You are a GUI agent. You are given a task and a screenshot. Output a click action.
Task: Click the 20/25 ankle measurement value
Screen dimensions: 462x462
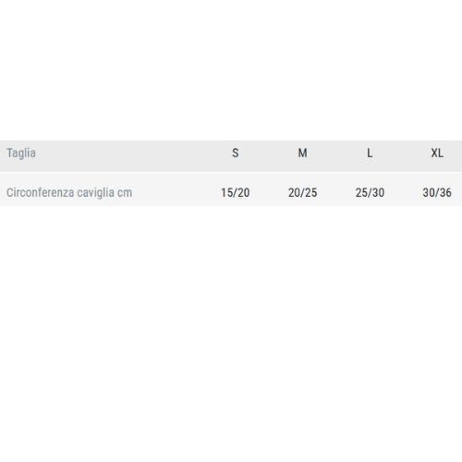pyautogui.click(x=302, y=193)
